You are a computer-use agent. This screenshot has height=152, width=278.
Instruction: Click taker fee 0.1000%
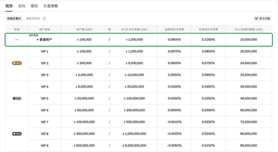pyautogui.click(x=208, y=40)
